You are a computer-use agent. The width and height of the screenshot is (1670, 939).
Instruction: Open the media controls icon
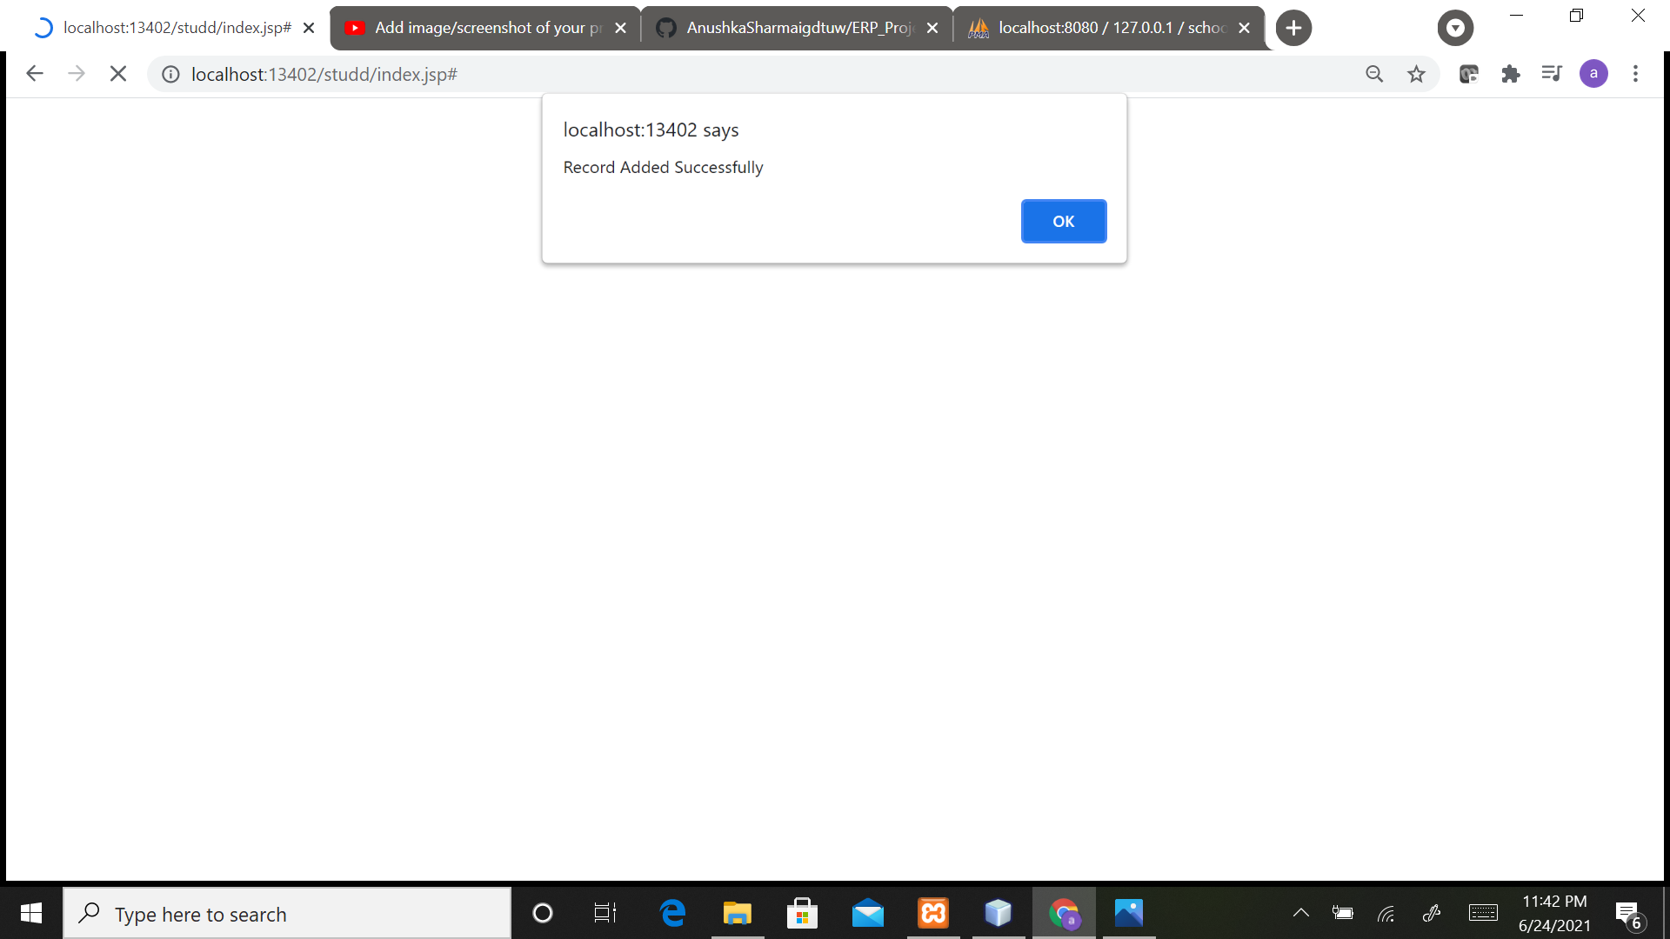click(1552, 74)
